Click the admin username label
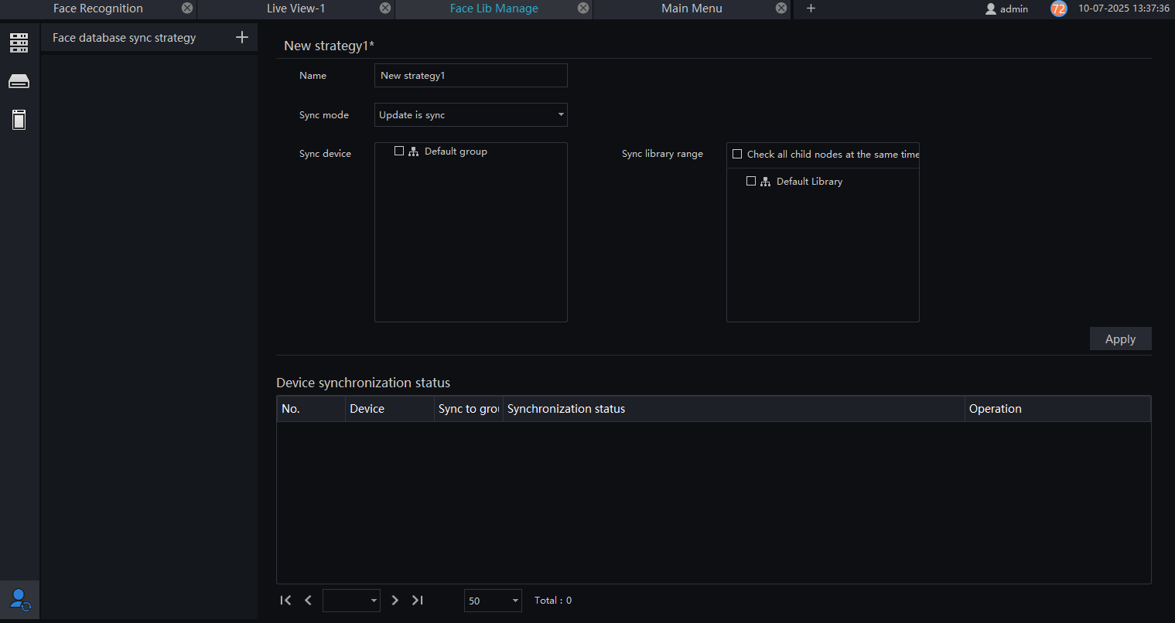The height and width of the screenshot is (623, 1175). [x=1014, y=9]
